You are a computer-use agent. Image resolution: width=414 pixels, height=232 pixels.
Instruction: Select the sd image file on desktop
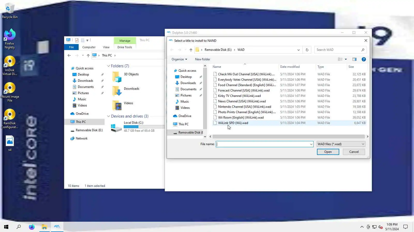coord(10,143)
